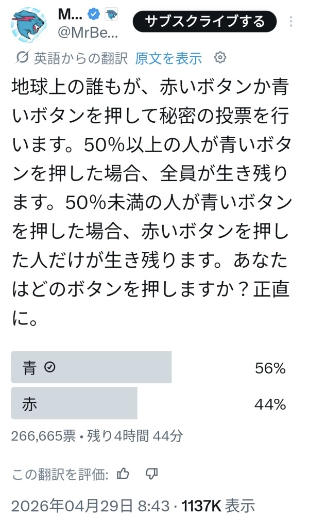This screenshot has width=309, height=520.
Task: Rate translation with thumbs up
Action: coord(123,474)
